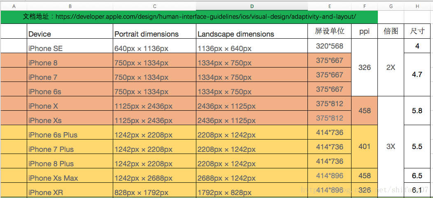Click iPhone X row '375*812' cell
The image size is (433, 198).
[x=330, y=104]
